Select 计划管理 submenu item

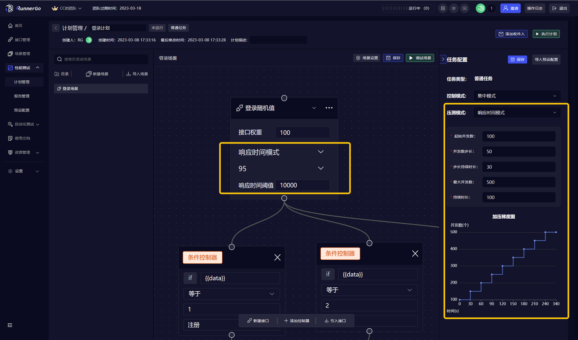tap(24, 82)
